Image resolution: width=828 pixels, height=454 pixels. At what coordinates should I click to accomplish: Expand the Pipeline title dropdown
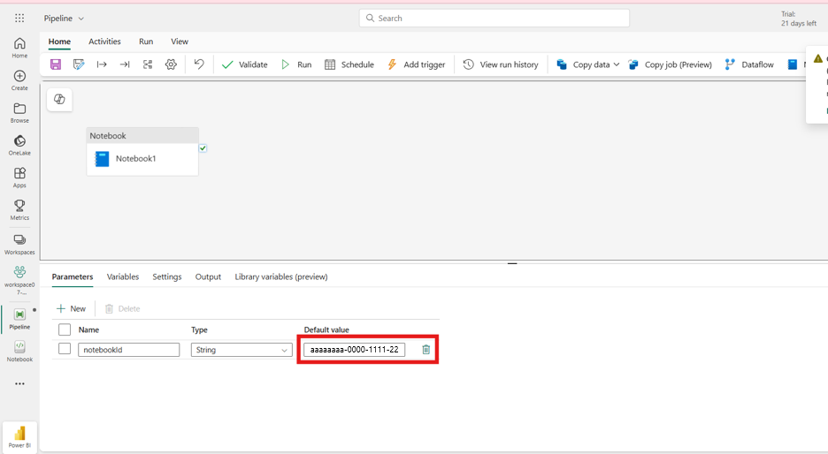[80, 19]
